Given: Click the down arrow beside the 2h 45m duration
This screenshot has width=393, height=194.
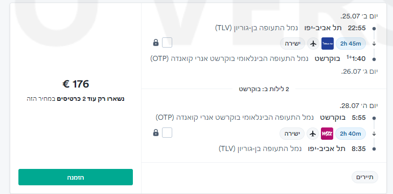Looking at the screenshot, I should [x=374, y=44].
